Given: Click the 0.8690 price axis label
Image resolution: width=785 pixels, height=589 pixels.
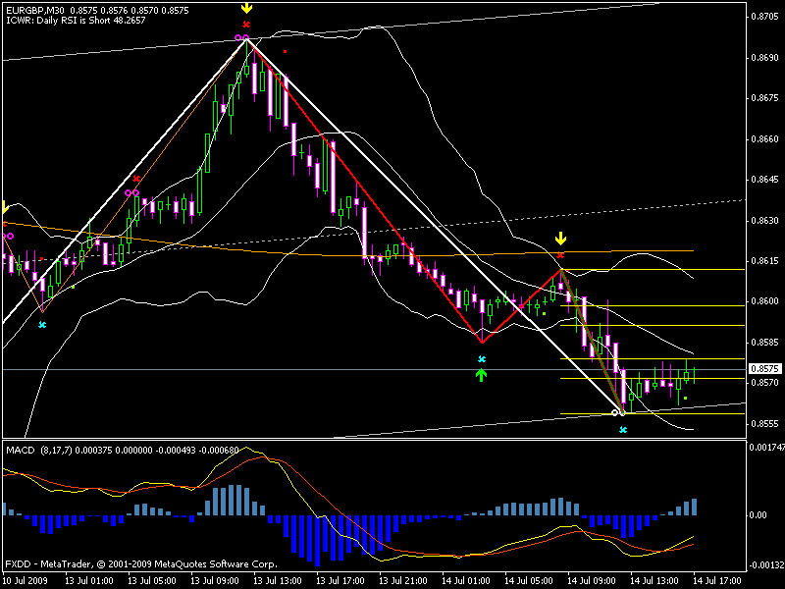Looking at the screenshot, I should [x=765, y=58].
